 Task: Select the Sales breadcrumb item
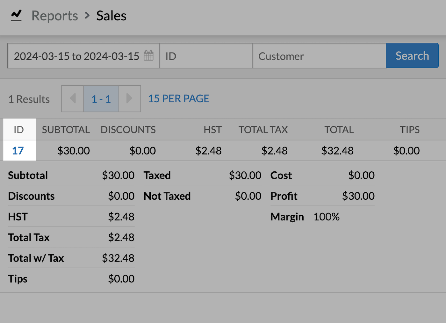point(111,15)
